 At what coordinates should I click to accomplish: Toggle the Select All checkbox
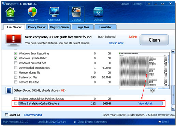pyautogui.click(x=6, y=115)
